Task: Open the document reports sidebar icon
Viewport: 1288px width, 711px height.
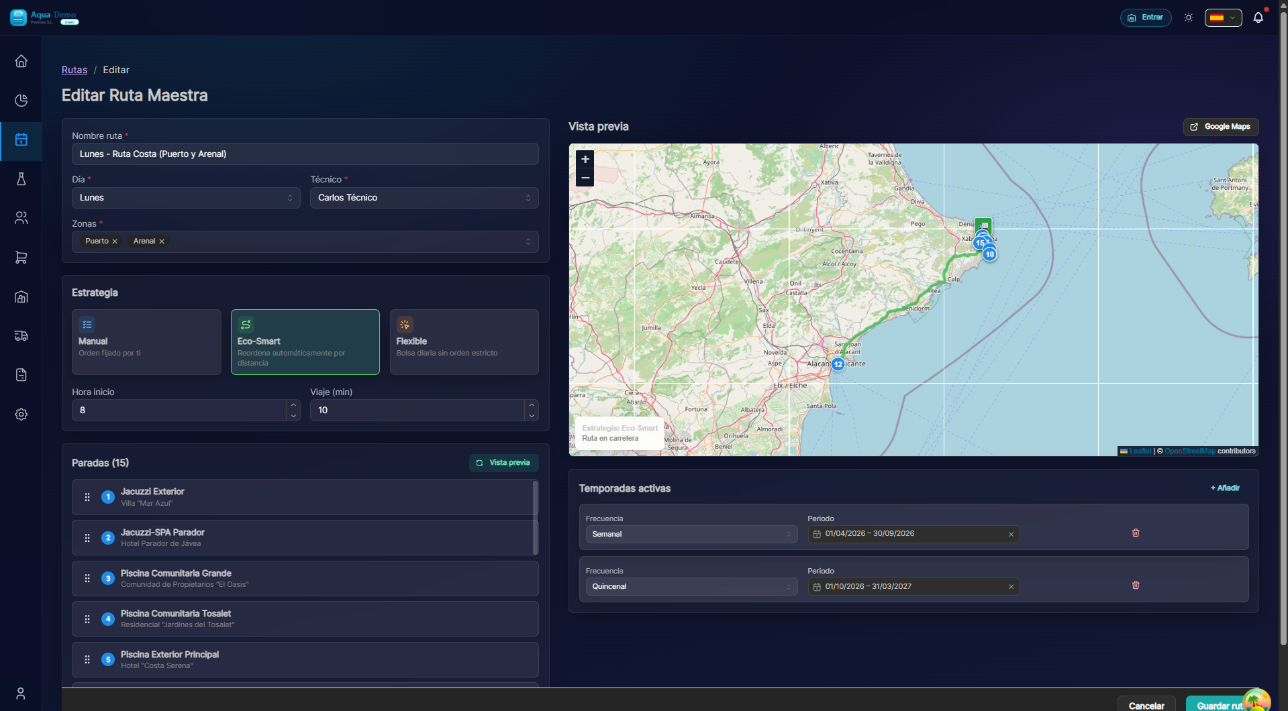Action: (21, 375)
